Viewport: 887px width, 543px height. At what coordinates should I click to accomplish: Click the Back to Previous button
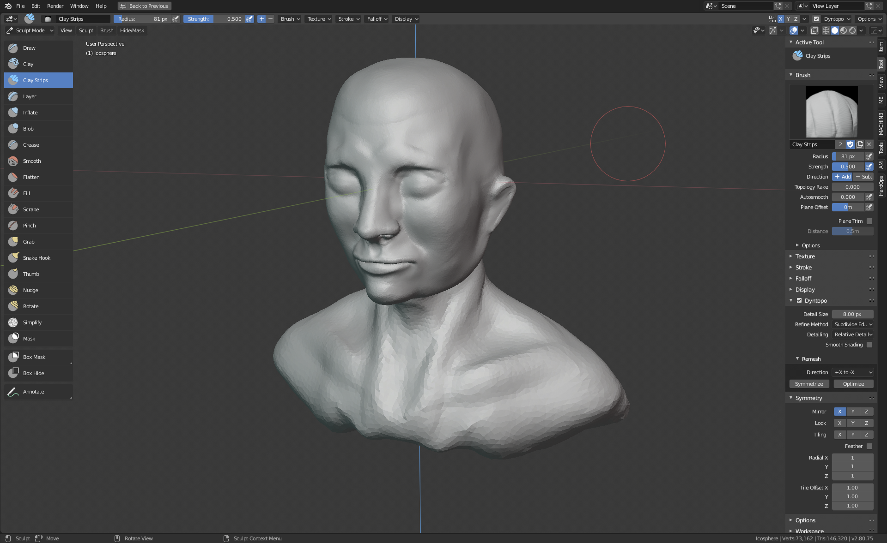point(144,6)
